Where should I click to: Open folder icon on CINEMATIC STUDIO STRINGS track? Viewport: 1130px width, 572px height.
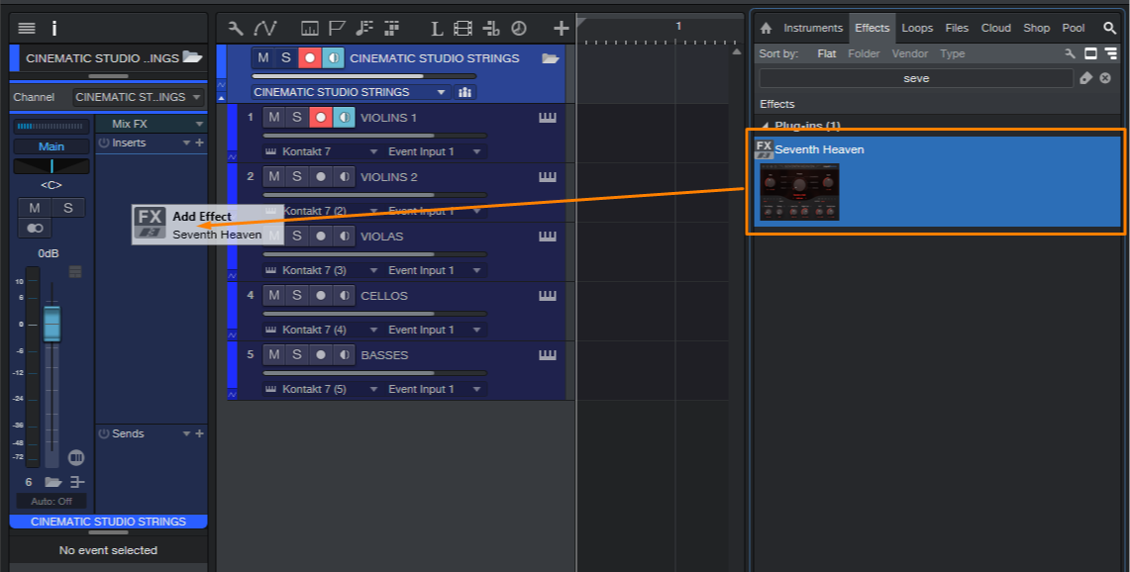click(551, 58)
